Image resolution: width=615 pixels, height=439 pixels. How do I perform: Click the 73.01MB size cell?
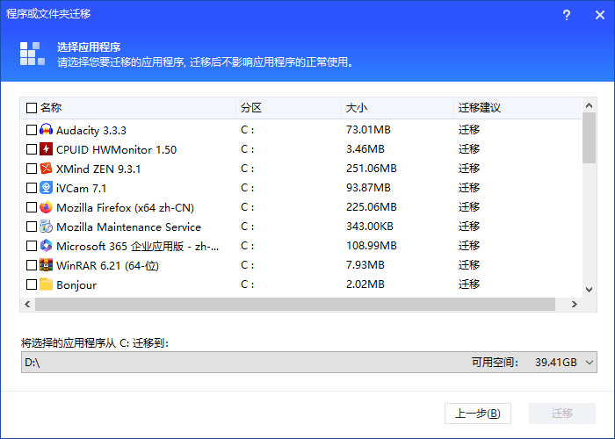point(368,130)
